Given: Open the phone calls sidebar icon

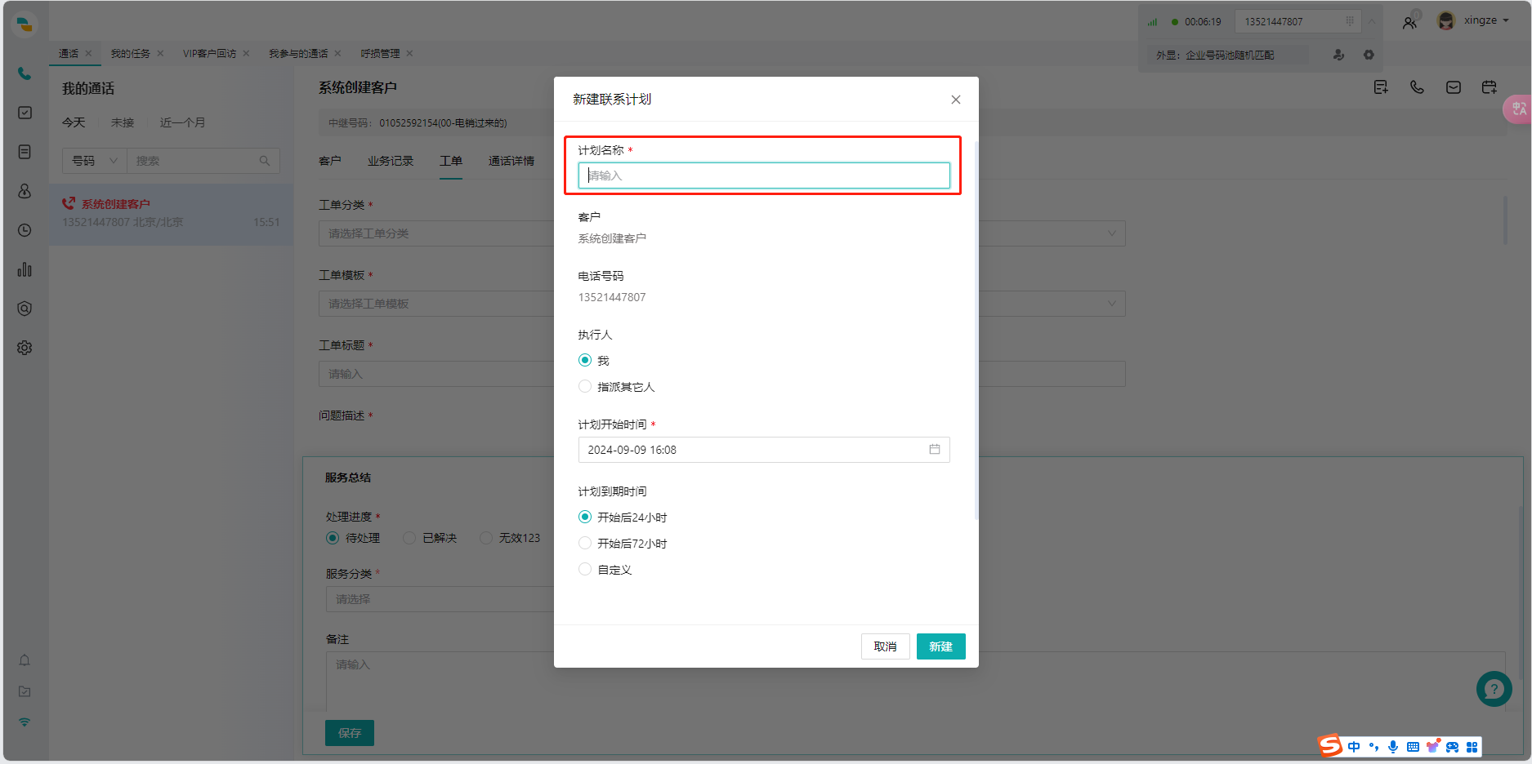Looking at the screenshot, I should [x=25, y=73].
